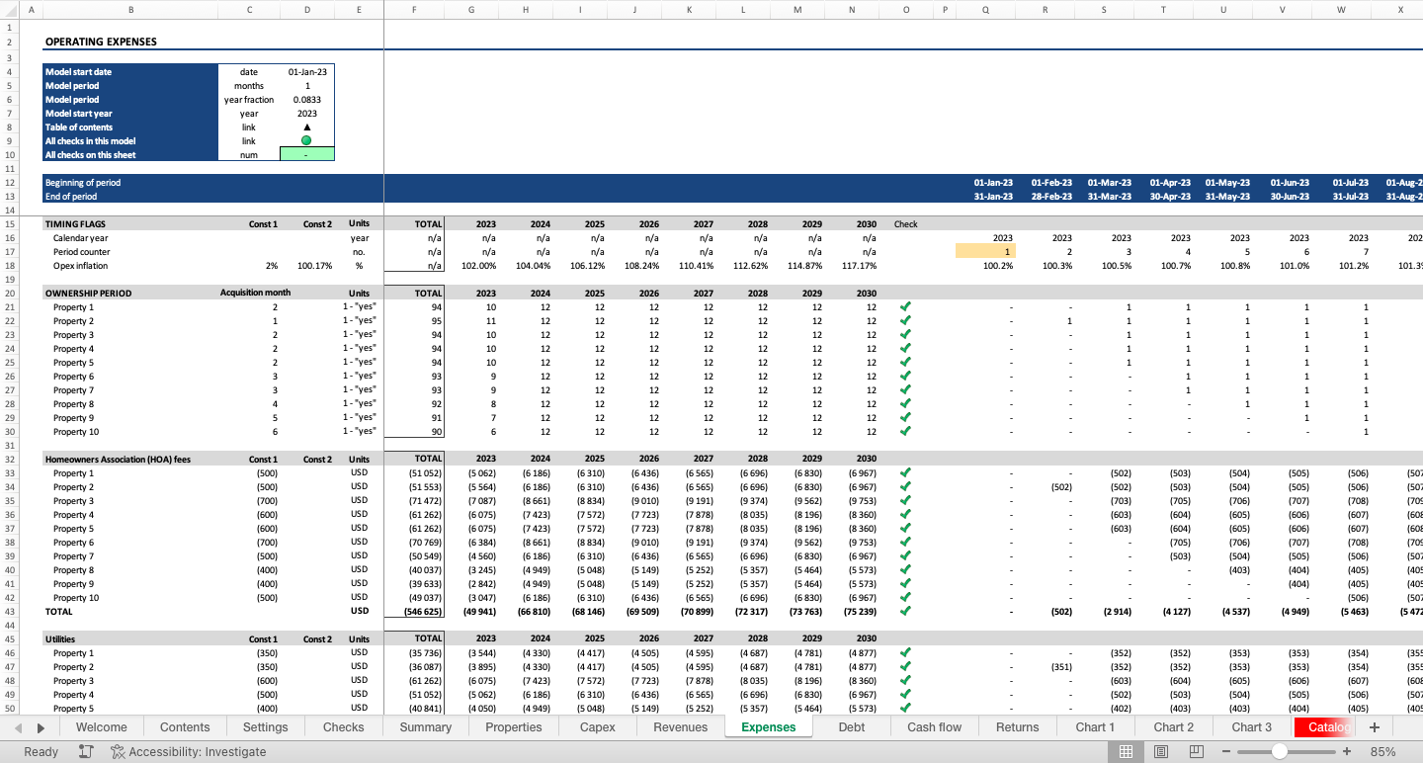Click the zoom slider handle

click(1279, 752)
